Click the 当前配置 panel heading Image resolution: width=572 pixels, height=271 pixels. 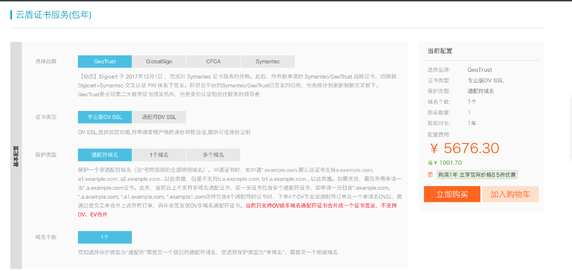(x=440, y=51)
